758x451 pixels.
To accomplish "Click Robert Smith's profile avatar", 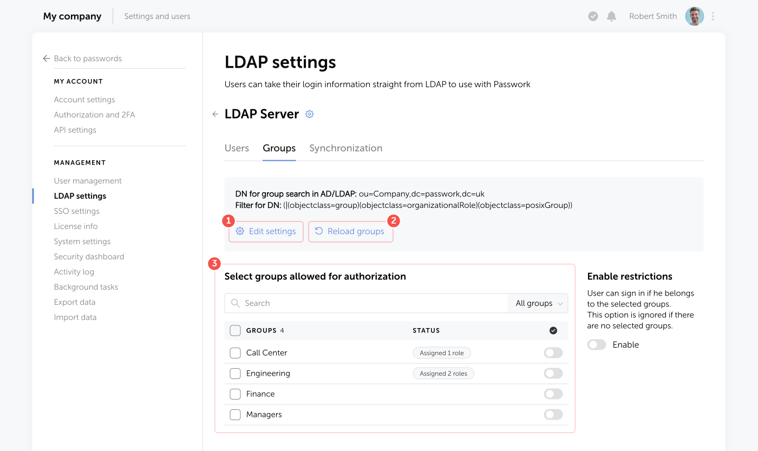I will tap(694, 16).
